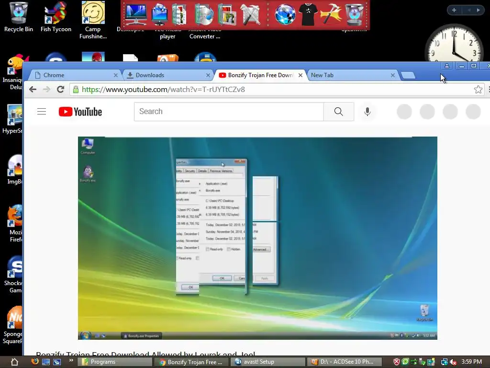
Task: Open the Recycle Bin desktop icon
Action: click(19, 17)
